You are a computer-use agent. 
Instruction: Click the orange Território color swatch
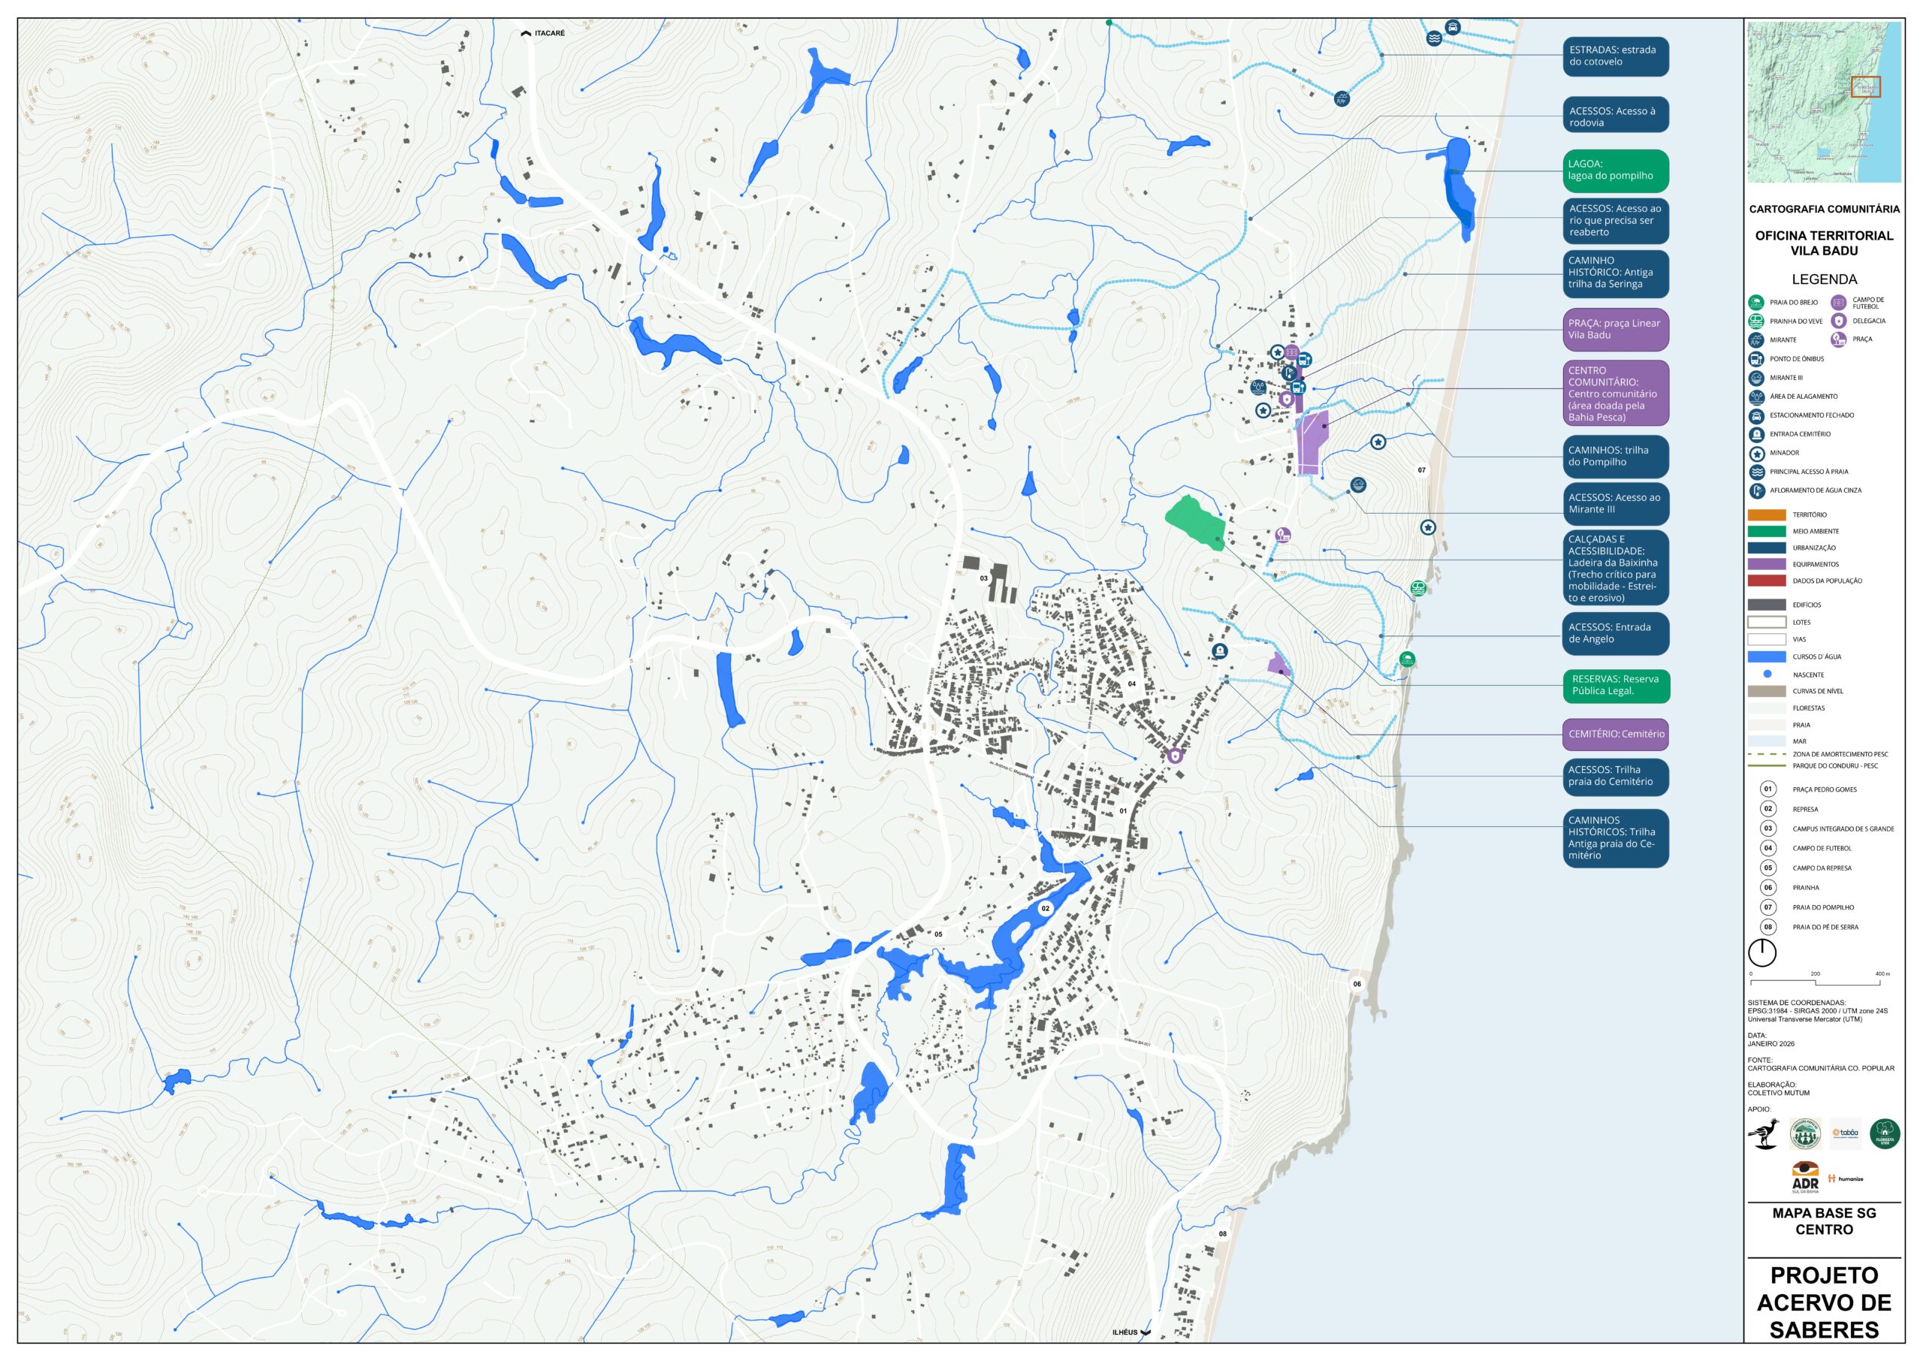point(1766,515)
